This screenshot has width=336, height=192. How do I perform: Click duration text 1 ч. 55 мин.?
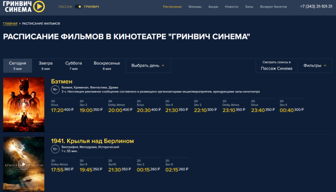pos(70,151)
